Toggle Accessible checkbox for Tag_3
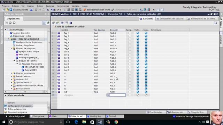223x125 pixels. pyautogui.click(x=146, y=39)
